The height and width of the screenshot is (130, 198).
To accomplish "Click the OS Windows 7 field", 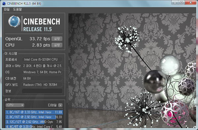I will (42, 72).
